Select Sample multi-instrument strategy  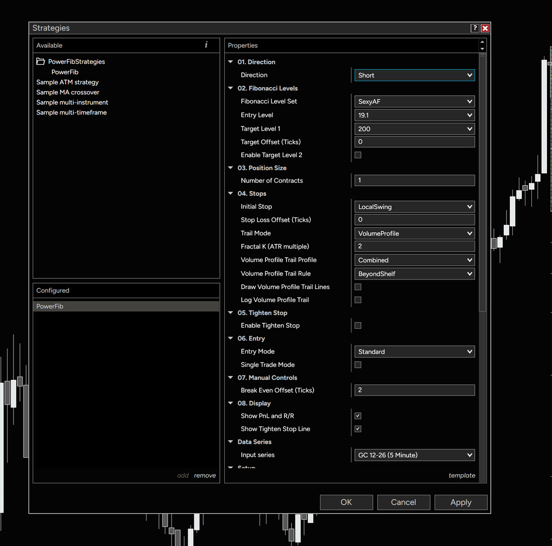[x=72, y=102]
